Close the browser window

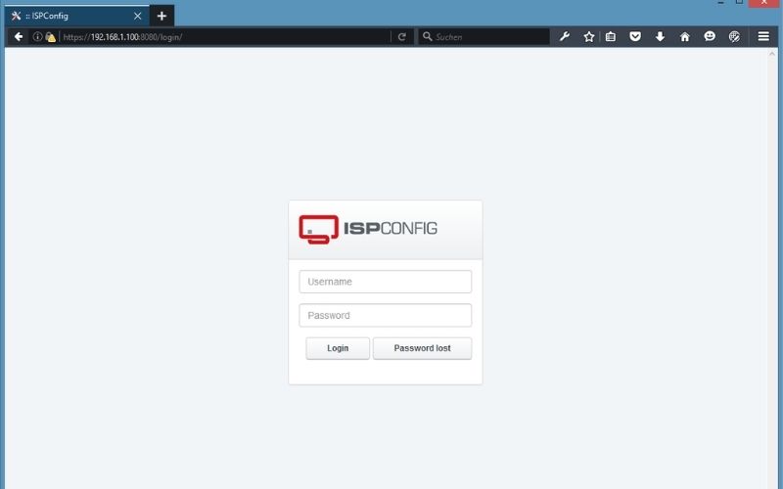coord(764,3)
